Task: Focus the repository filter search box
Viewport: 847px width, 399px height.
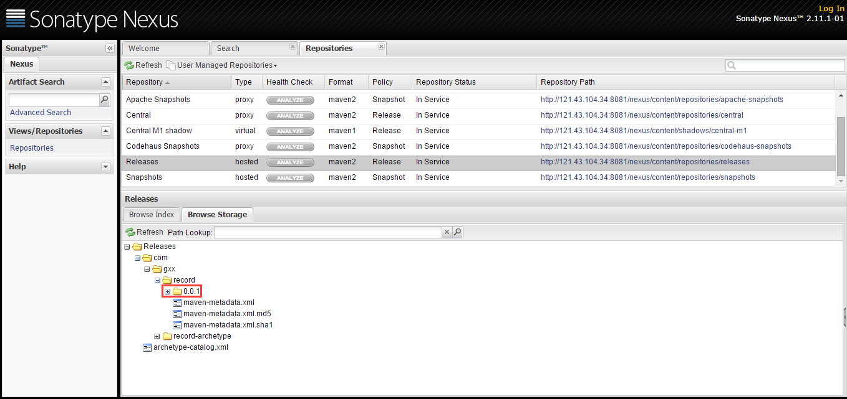Action: pyautogui.click(x=785, y=65)
